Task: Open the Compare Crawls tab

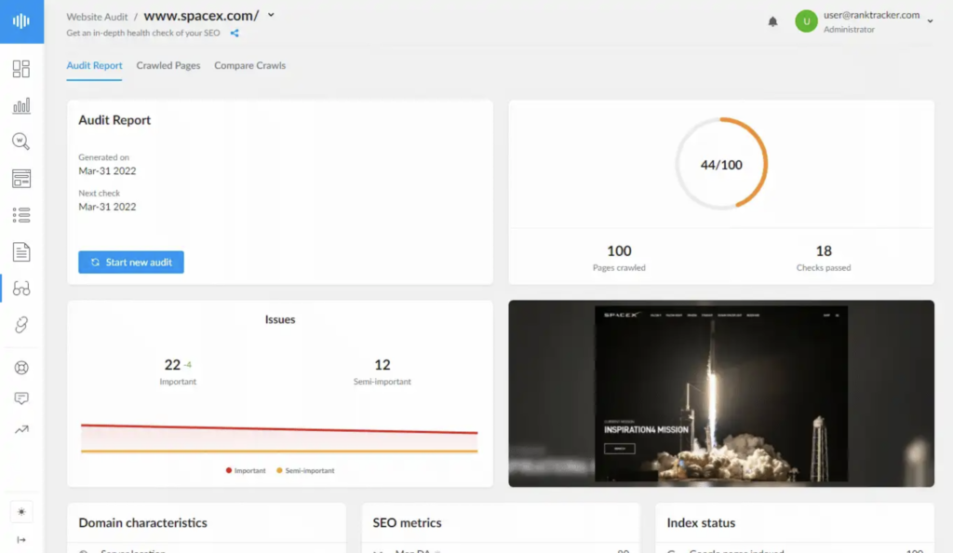Action: tap(249, 65)
